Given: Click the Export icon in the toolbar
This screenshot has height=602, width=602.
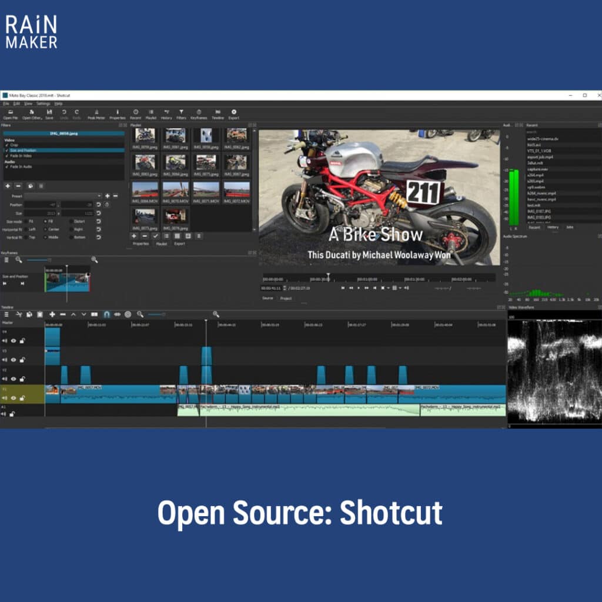Looking at the screenshot, I should pos(233,114).
